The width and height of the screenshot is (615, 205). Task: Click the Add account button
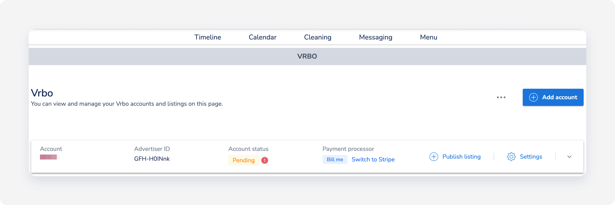coord(553,97)
